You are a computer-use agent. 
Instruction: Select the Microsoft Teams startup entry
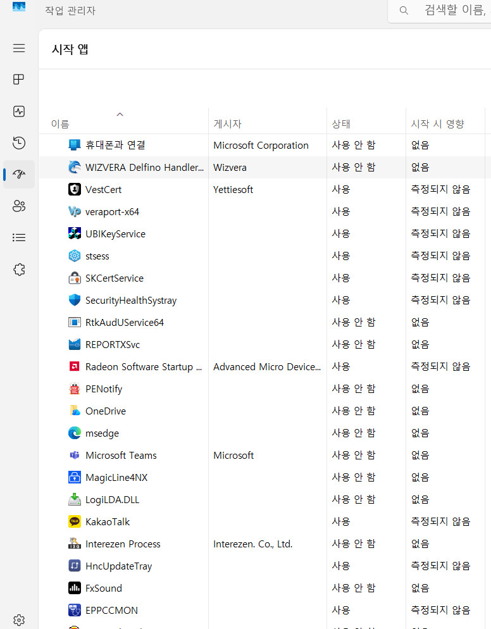pyautogui.click(x=121, y=455)
